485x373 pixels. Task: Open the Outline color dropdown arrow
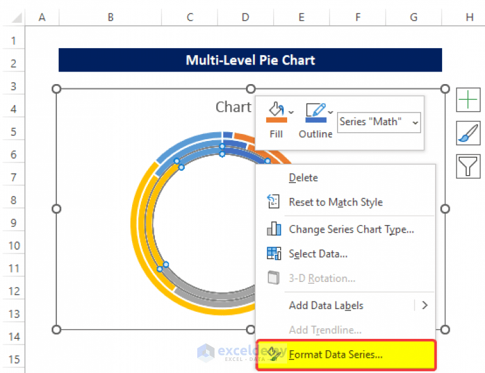point(330,112)
